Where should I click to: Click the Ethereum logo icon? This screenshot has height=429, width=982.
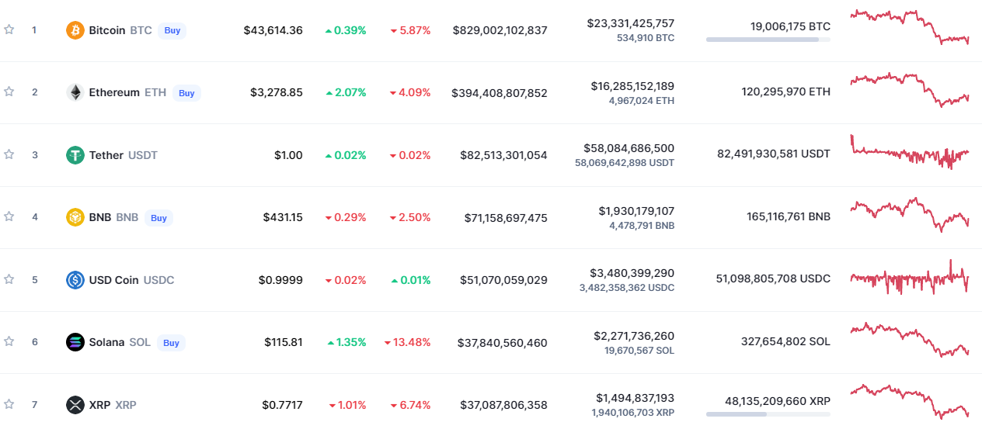click(x=75, y=93)
